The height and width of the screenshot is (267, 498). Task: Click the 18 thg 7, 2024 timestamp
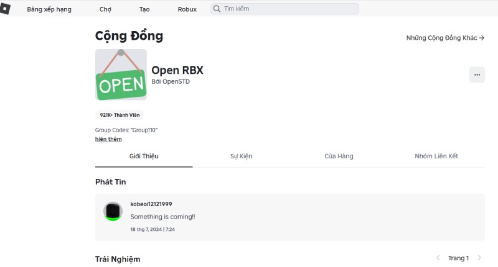coord(153,229)
